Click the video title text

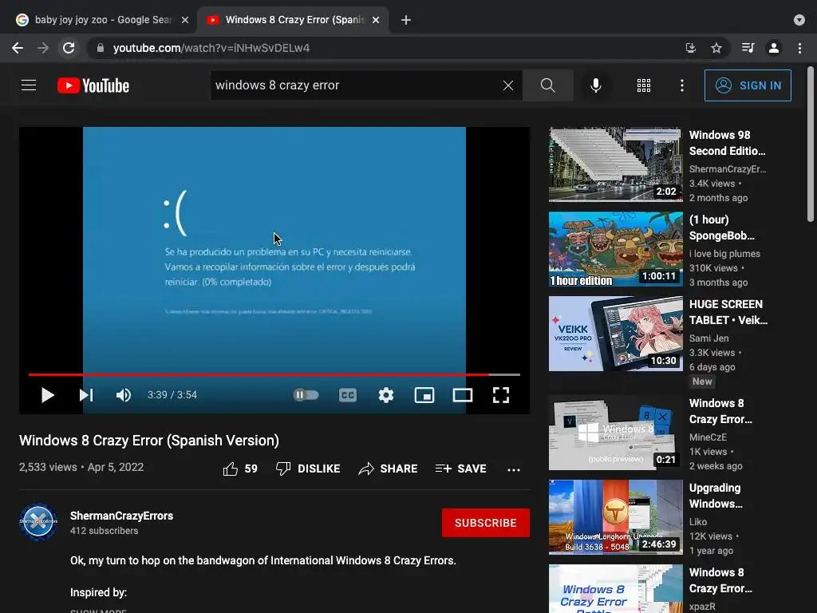click(x=149, y=441)
